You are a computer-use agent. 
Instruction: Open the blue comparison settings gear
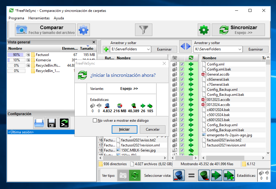[84, 30]
